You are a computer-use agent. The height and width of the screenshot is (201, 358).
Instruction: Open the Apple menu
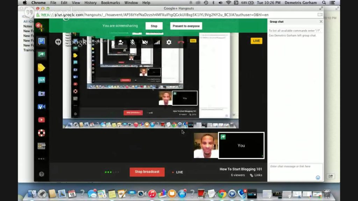[25, 3]
